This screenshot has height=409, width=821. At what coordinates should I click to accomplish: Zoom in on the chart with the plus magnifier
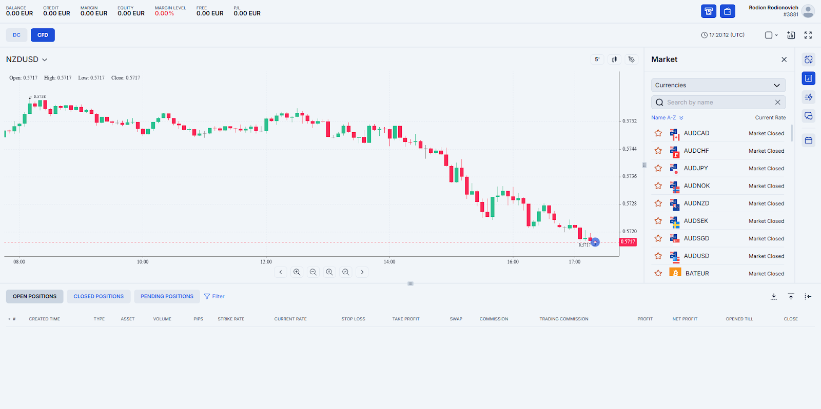(x=297, y=272)
